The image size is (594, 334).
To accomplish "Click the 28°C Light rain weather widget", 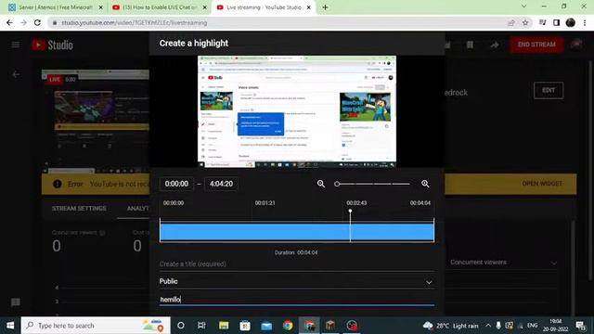I will 450,326.
